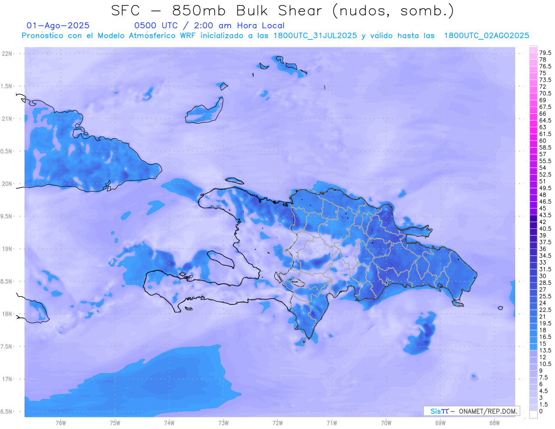Click the '17N' latitude label
The image size is (555, 429).
(7, 379)
